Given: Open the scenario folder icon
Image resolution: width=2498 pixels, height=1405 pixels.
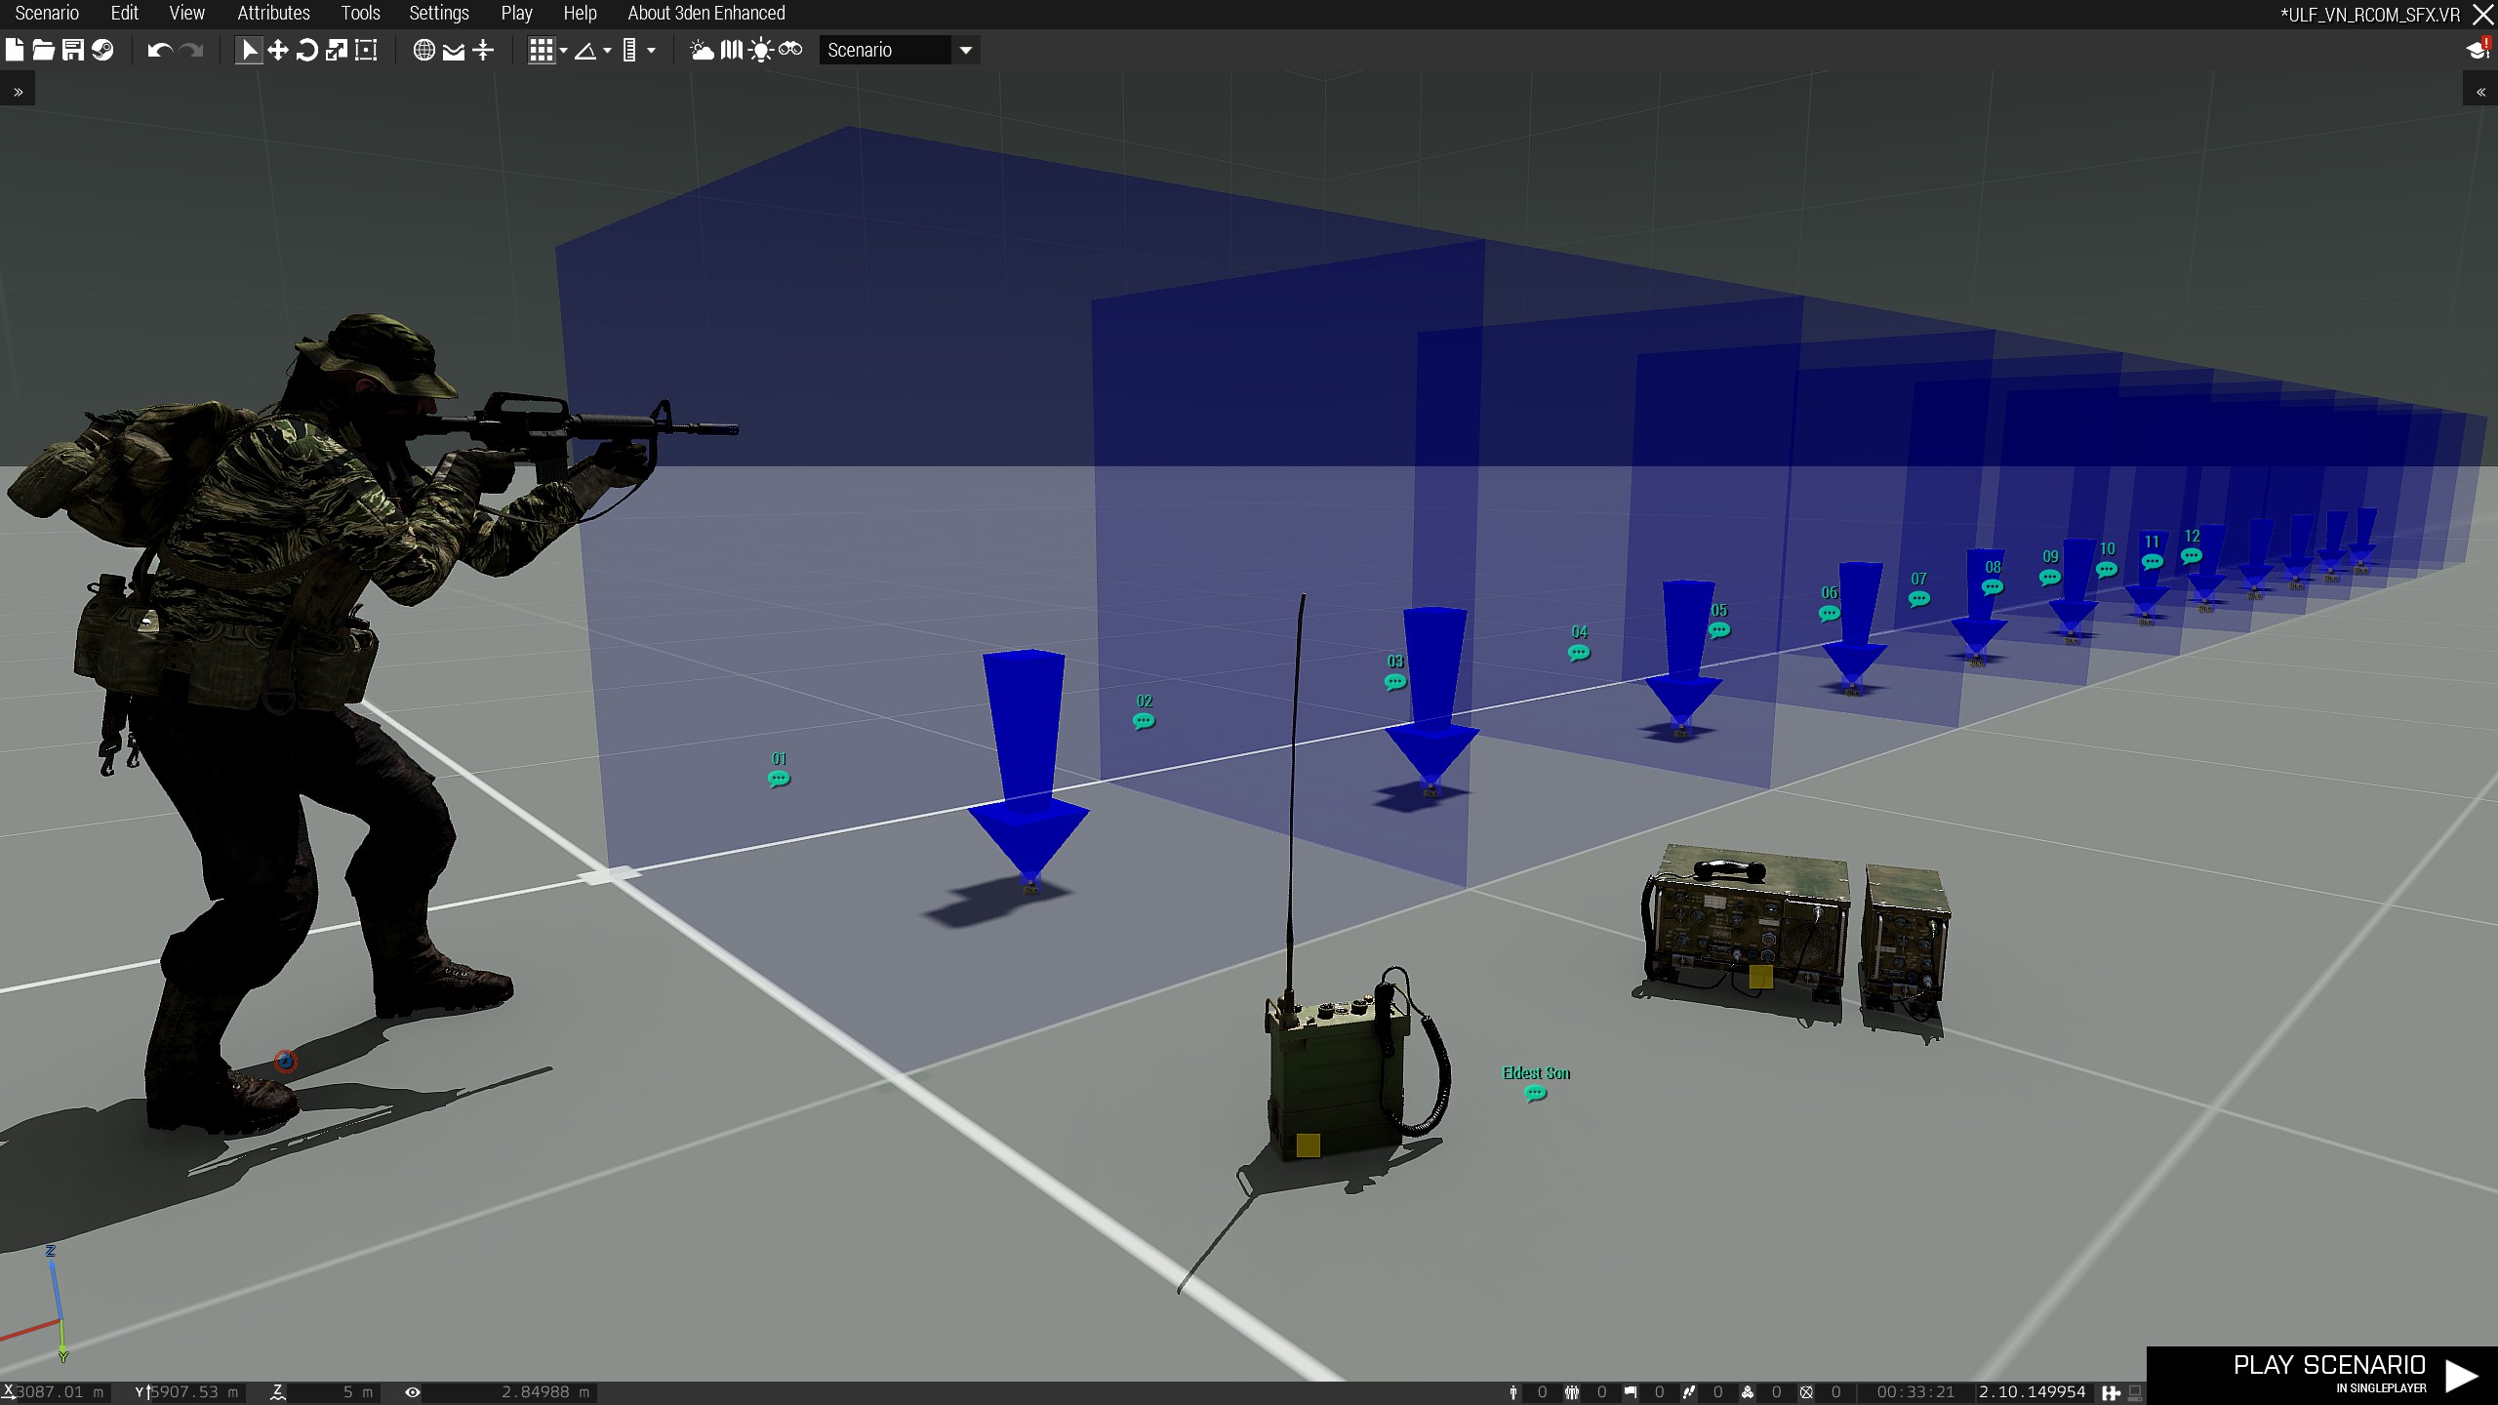Looking at the screenshot, I should coord(43,51).
